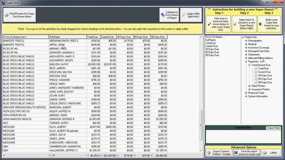Open the 30 Days Due footer dropdown
The height and width of the screenshot is (160, 285).
(x=118, y=156)
